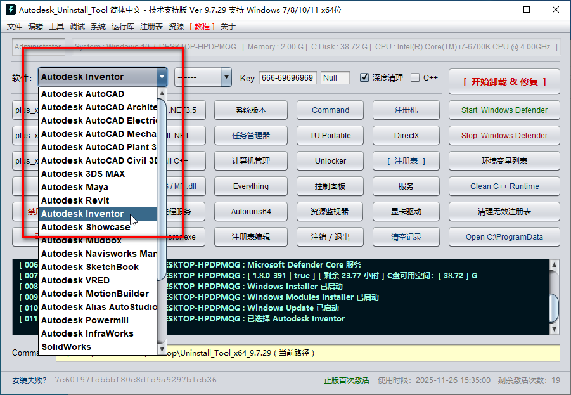Image resolution: width=571 pixels, height=395 pixels.
Task: Click the [ 注册表 ] button
Action: click(x=406, y=160)
